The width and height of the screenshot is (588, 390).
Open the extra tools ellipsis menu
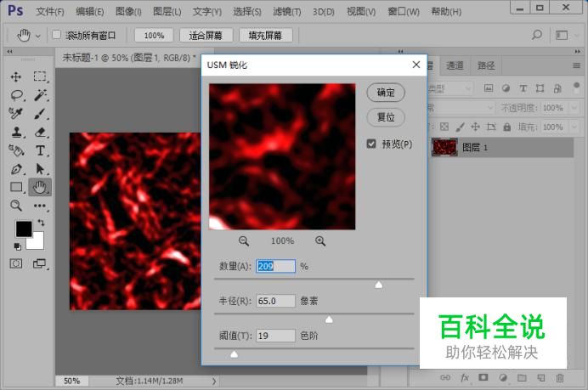[x=40, y=206]
